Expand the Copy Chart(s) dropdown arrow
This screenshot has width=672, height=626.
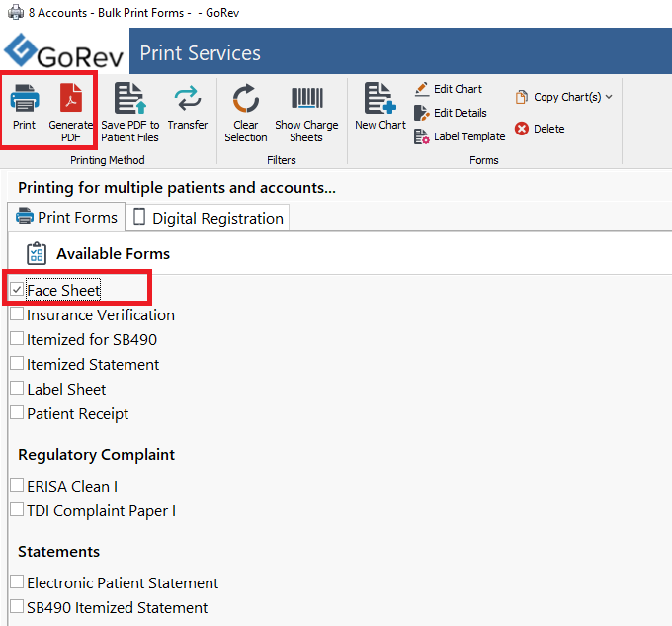click(x=609, y=97)
